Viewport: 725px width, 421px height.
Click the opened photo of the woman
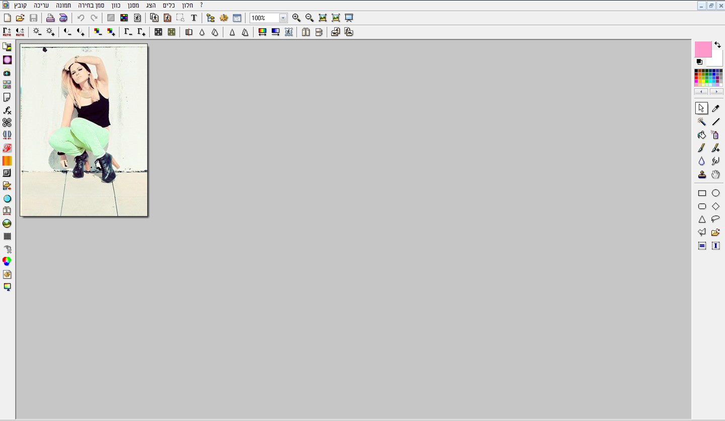click(84, 130)
